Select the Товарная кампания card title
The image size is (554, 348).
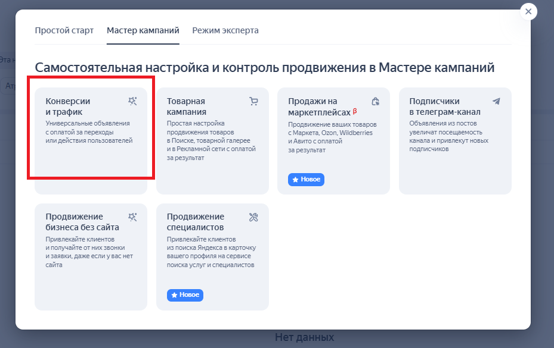click(187, 106)
